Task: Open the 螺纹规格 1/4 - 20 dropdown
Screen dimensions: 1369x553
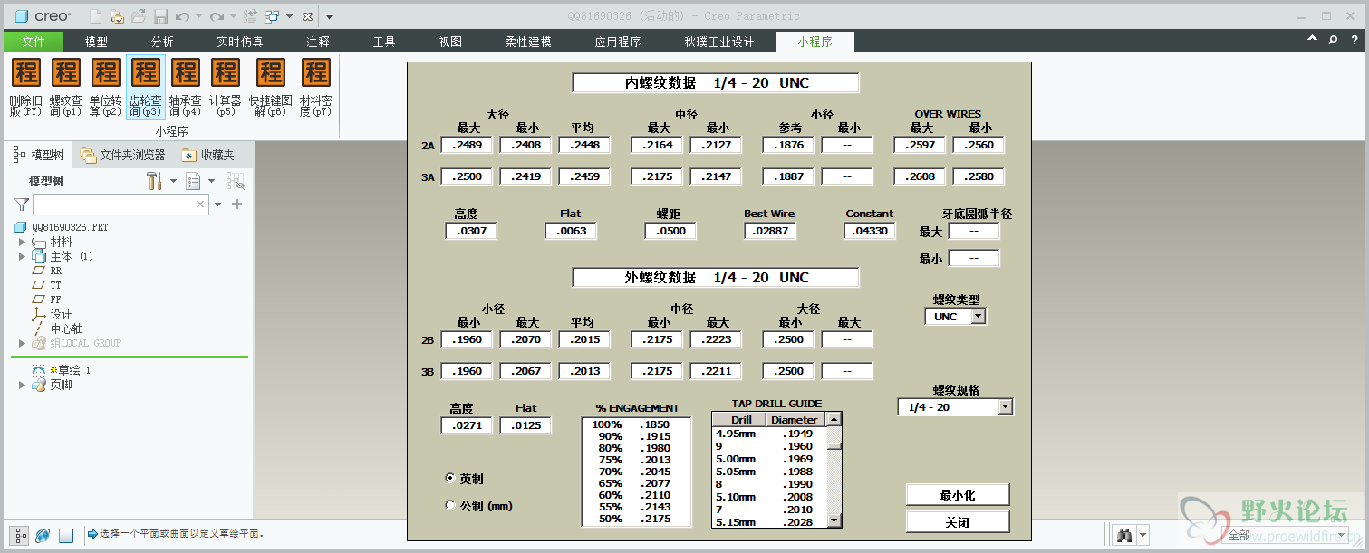Action: click(x=1005, y=407)
